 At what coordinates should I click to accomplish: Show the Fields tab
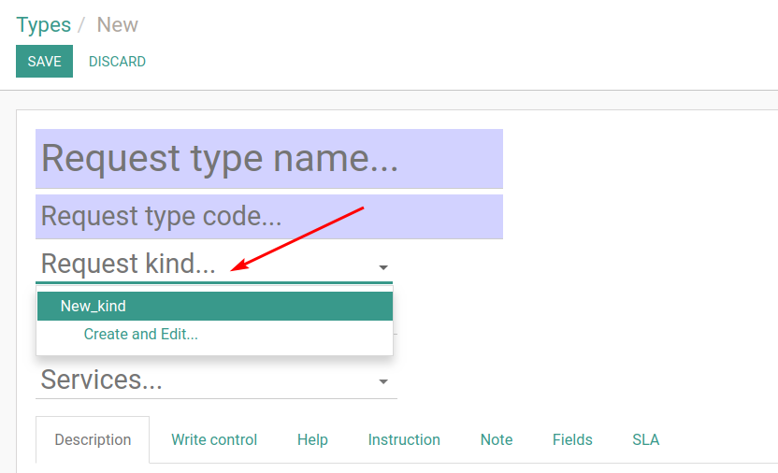click(572, 439)
